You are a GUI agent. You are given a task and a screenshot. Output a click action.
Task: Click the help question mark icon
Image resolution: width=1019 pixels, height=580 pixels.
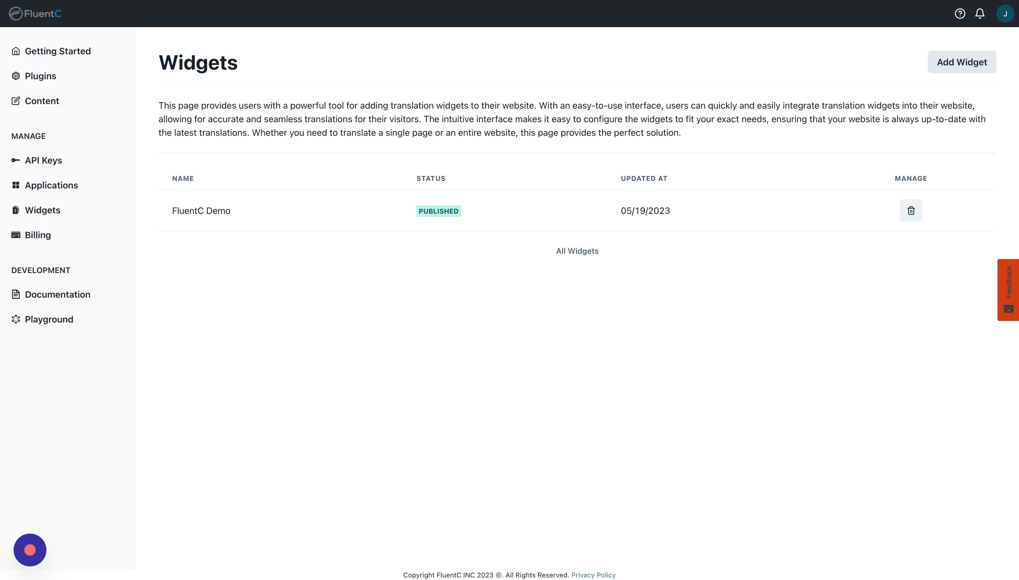960,14
